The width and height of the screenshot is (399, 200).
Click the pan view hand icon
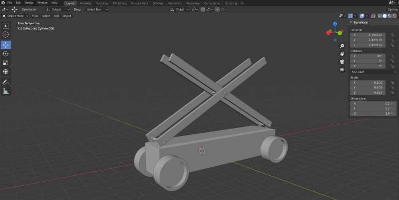(342, 54)
